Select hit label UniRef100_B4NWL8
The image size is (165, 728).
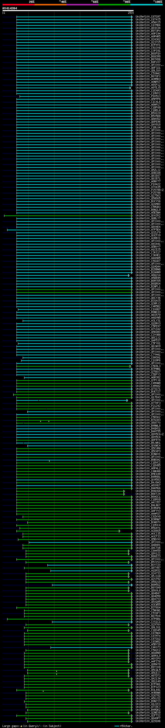pos(148,426)
